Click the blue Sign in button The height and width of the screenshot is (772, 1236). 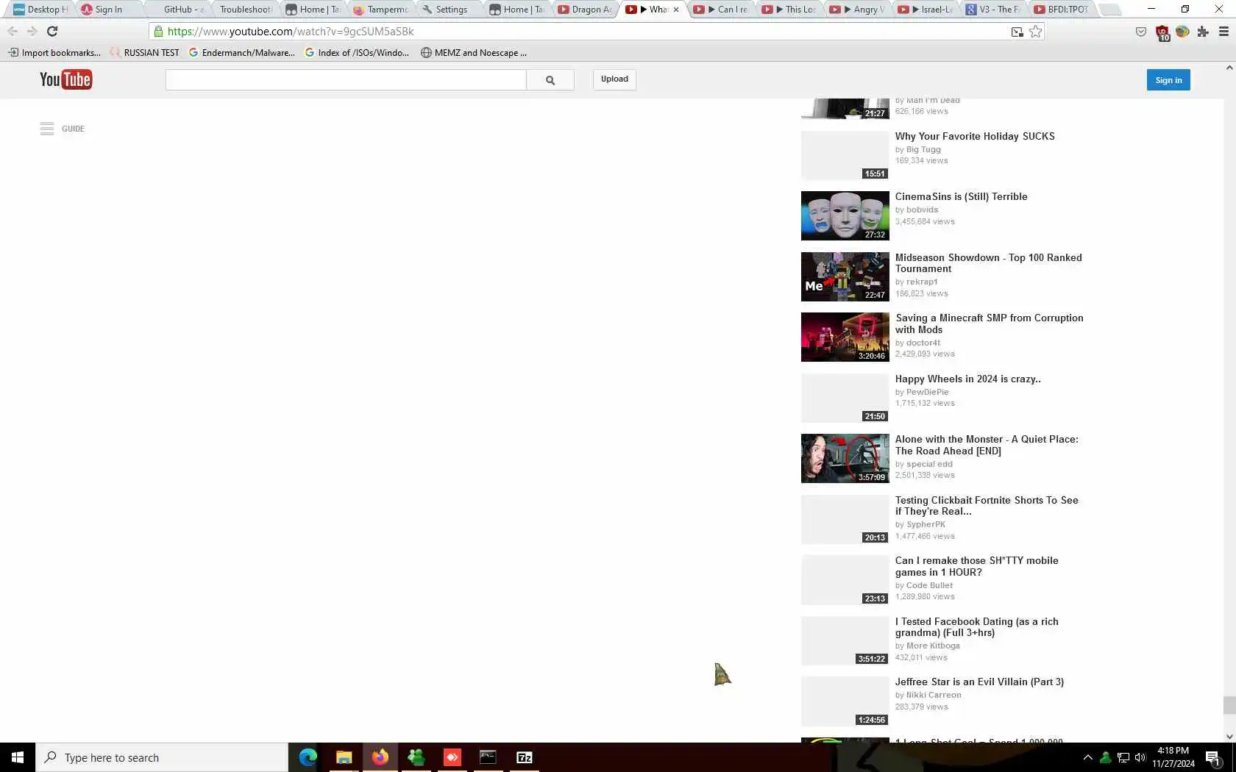tap(1168, 80)
